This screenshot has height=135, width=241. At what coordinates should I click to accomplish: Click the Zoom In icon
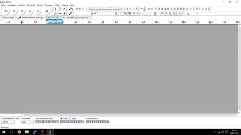[162, 13]
